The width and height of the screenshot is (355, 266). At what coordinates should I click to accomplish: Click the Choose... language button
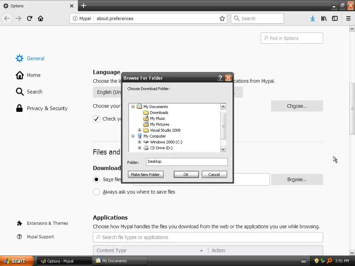point(297,106)
